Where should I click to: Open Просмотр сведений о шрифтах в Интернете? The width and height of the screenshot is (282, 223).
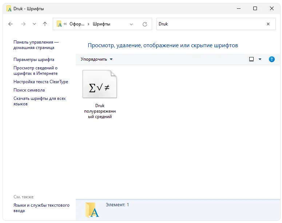click(35, 70)
